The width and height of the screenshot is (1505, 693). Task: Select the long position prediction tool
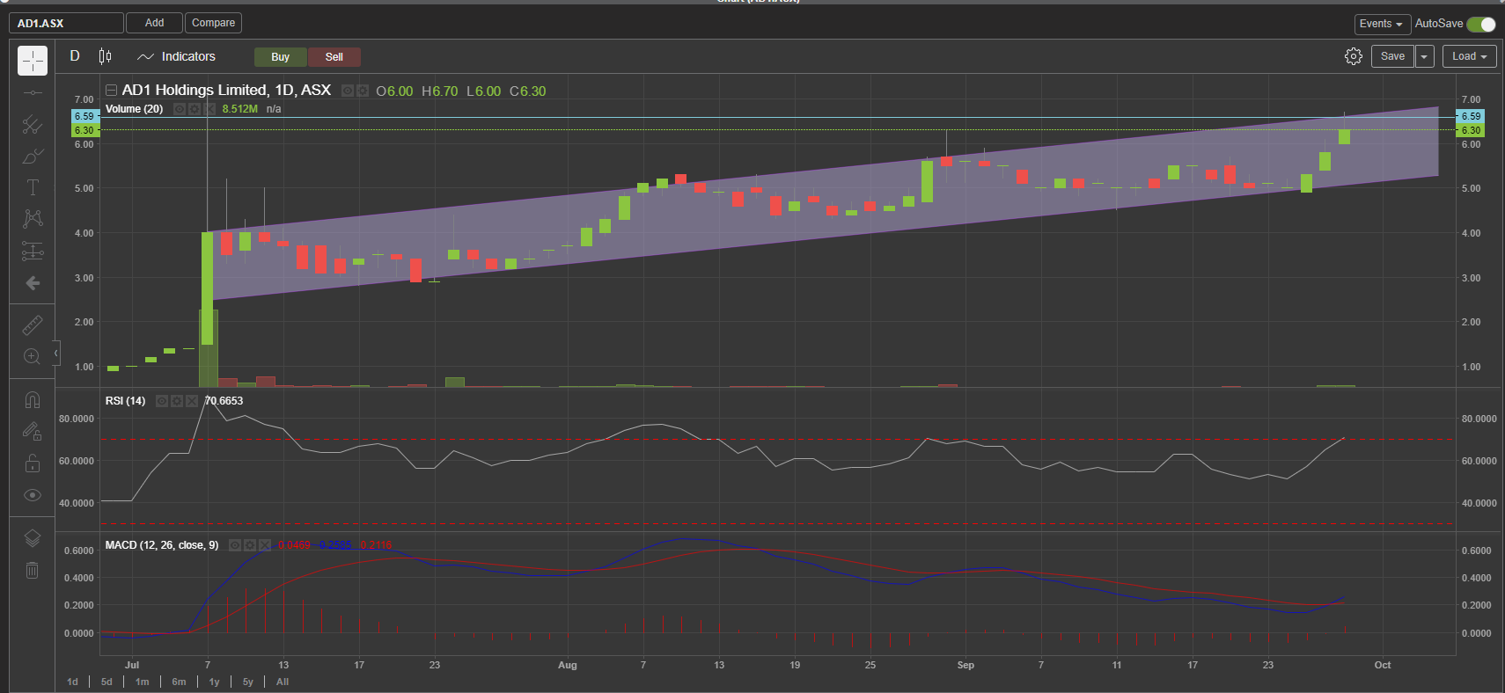(33, 251)
